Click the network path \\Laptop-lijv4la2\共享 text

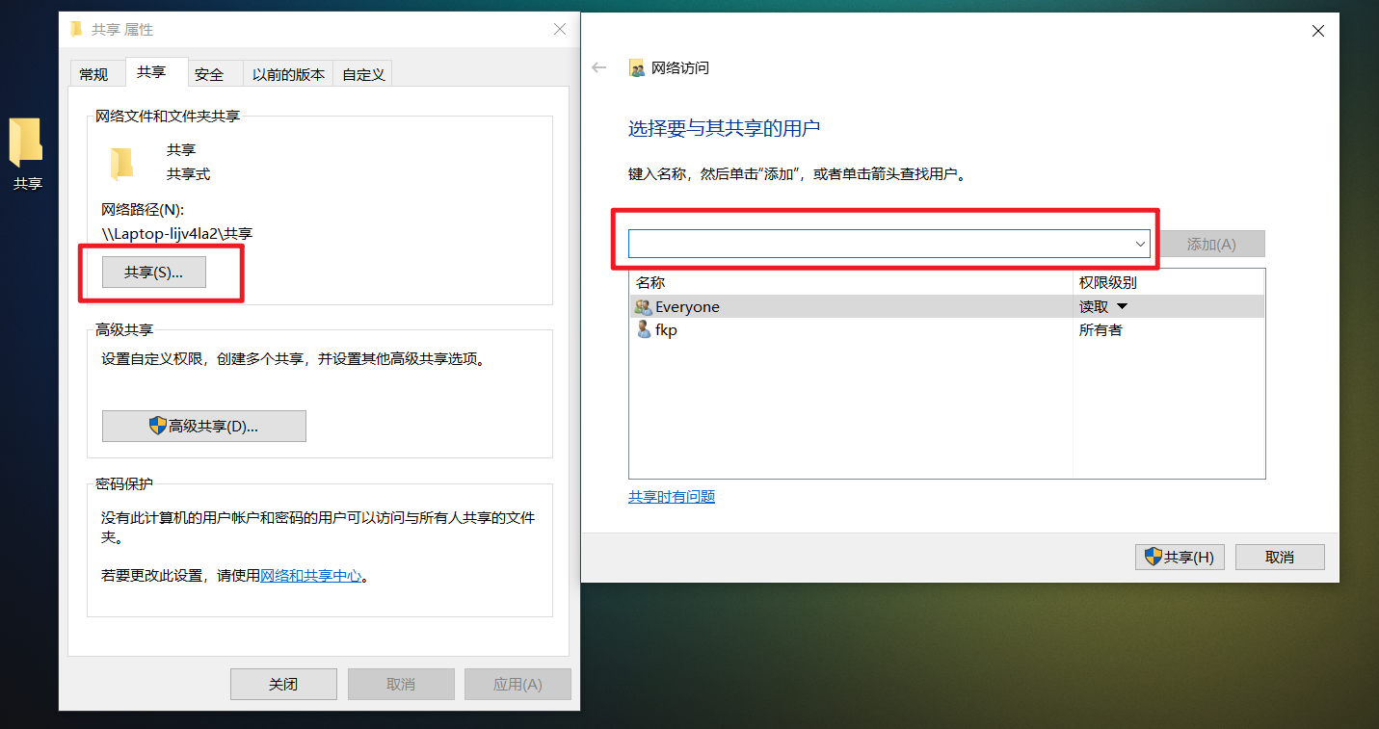pos(177,233)
